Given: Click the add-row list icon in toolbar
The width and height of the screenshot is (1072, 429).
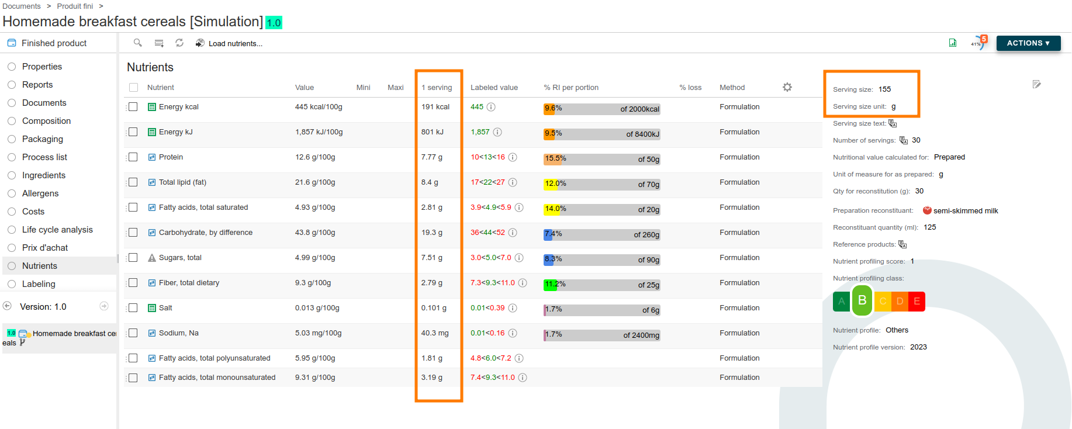Looking at the screenshot, I should [159, 43].
